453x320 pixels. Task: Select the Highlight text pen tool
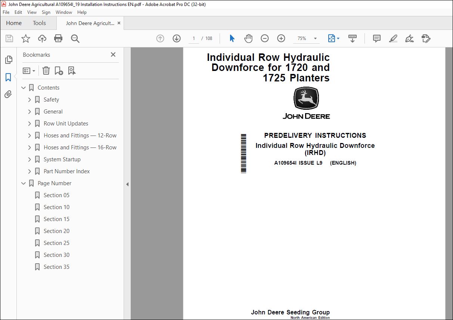coord(393,38)
